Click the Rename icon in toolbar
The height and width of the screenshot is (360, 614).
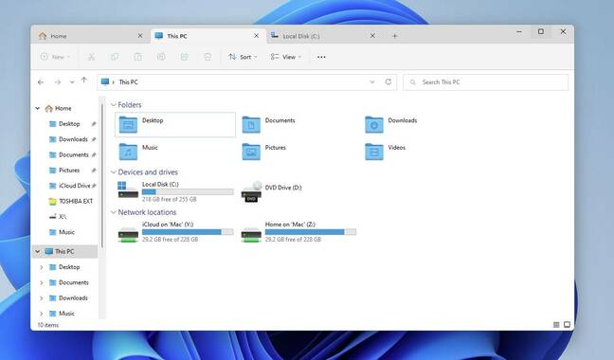tap(161, 57)
